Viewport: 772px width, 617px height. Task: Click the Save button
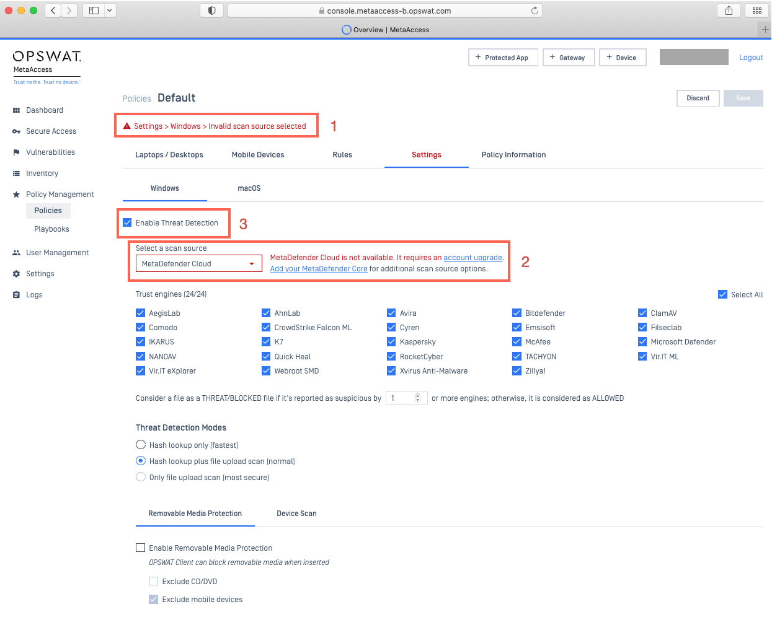point(743,98)
